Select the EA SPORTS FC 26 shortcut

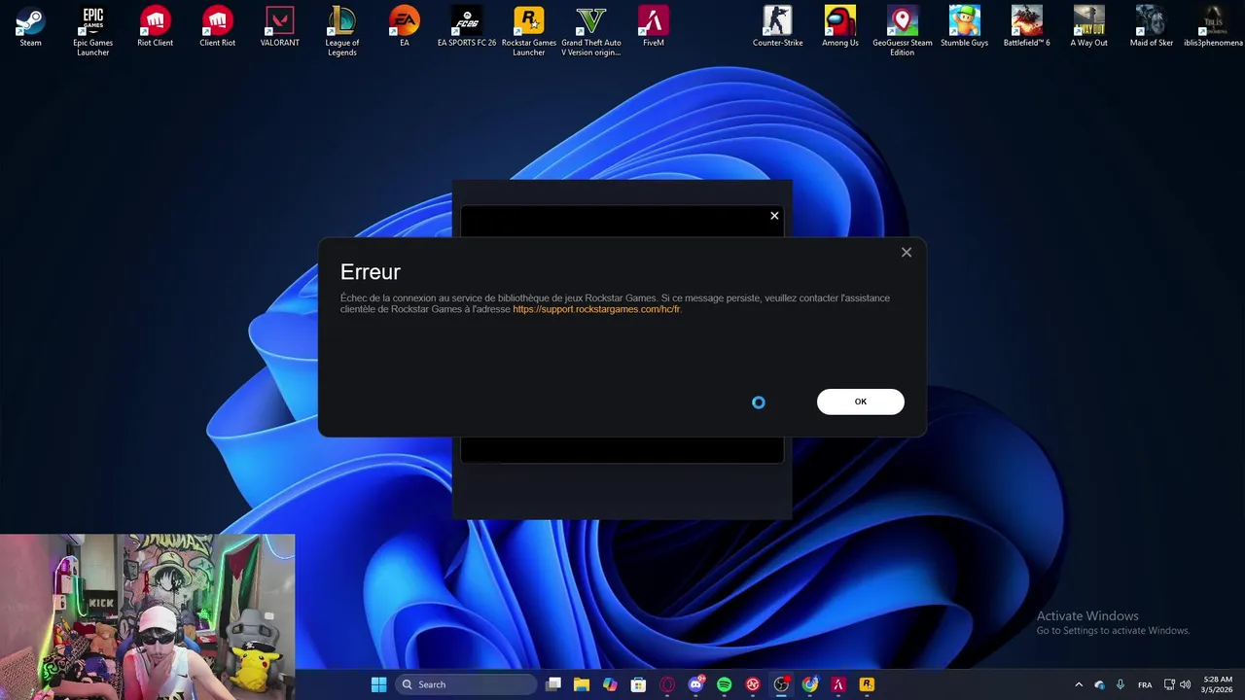tap(466, 27)
